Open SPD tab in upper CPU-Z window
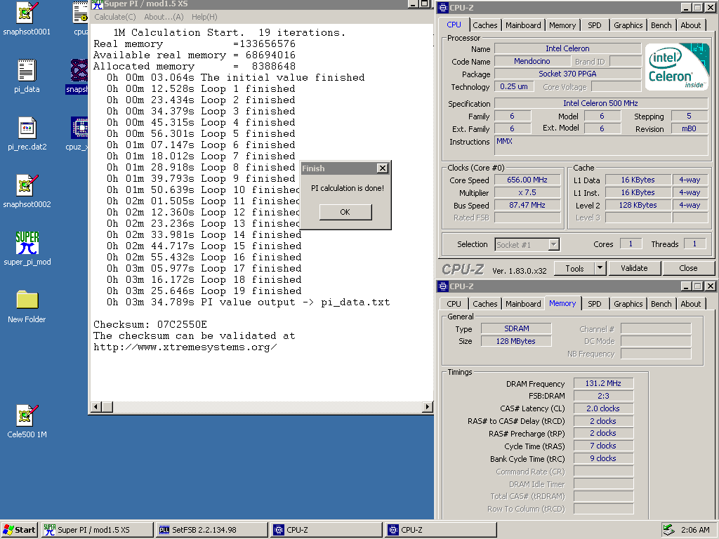The width and height of the screenshot is (719, 539). (594, 25)
